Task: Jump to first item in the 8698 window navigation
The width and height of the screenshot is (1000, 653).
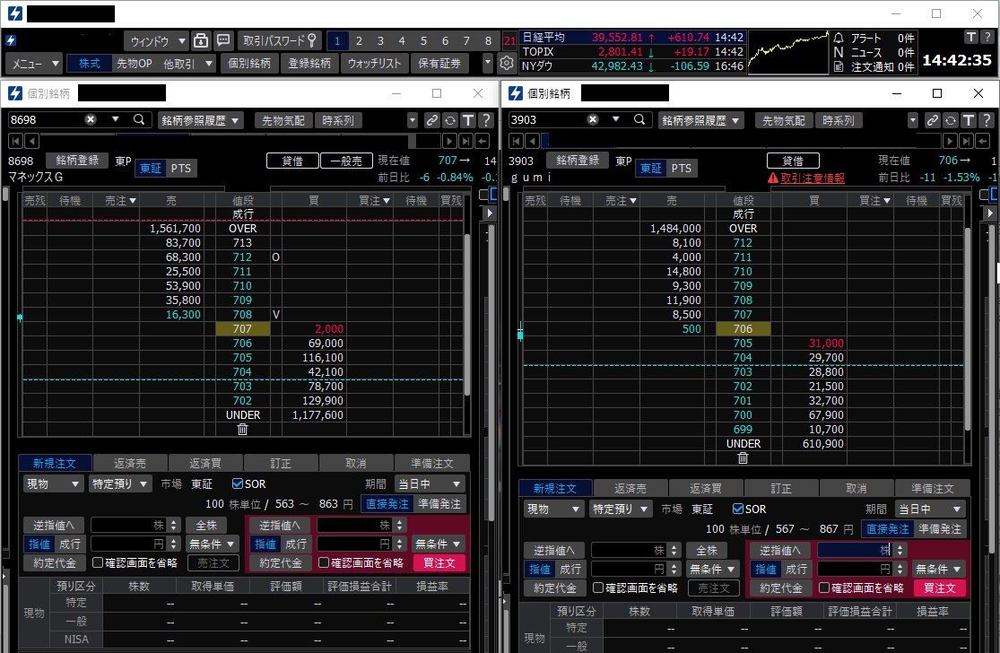Action: pos(16,141)
